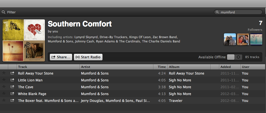Star The Boxer feat. Mumford & Sons track
Viewport: 266px width, 113px height.
(x=4, y=100)
